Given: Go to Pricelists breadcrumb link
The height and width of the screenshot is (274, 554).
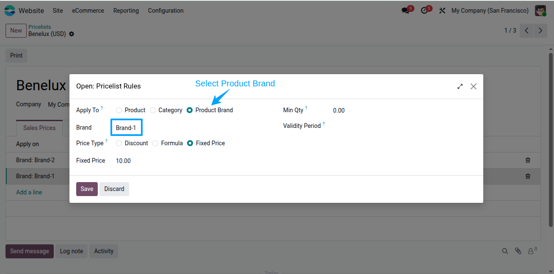Looking at the screenshot, I should [x=40, y=27].
